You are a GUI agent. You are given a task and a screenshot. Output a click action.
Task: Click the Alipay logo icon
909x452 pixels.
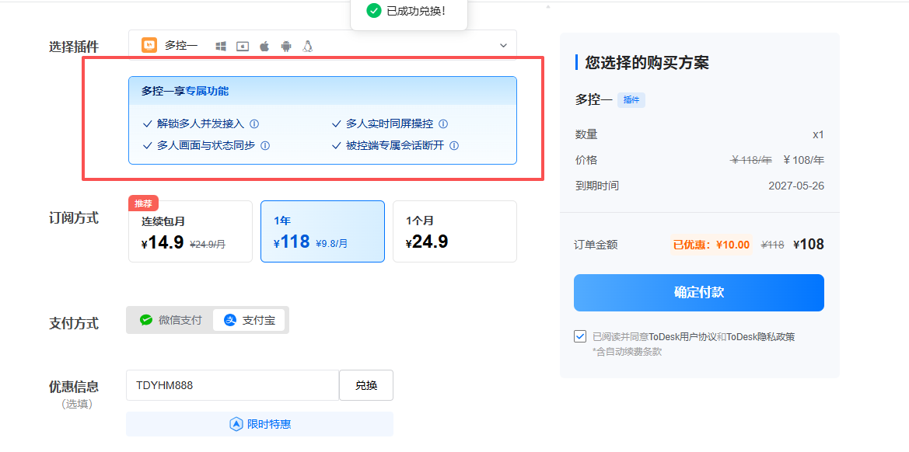coord(230,320)
